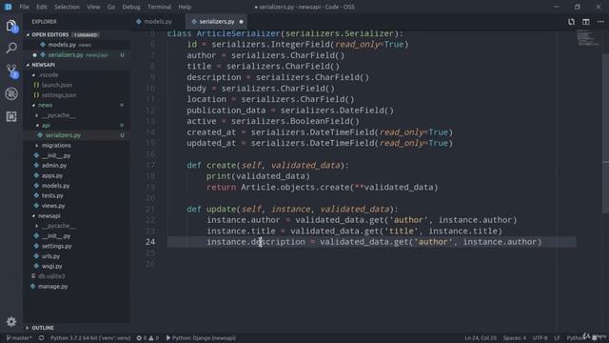Open the View menu
609x343 pixels.
point(93,7)
